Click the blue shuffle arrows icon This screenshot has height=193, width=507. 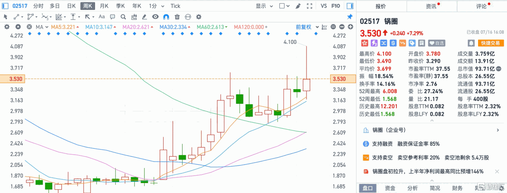[383, 43]
